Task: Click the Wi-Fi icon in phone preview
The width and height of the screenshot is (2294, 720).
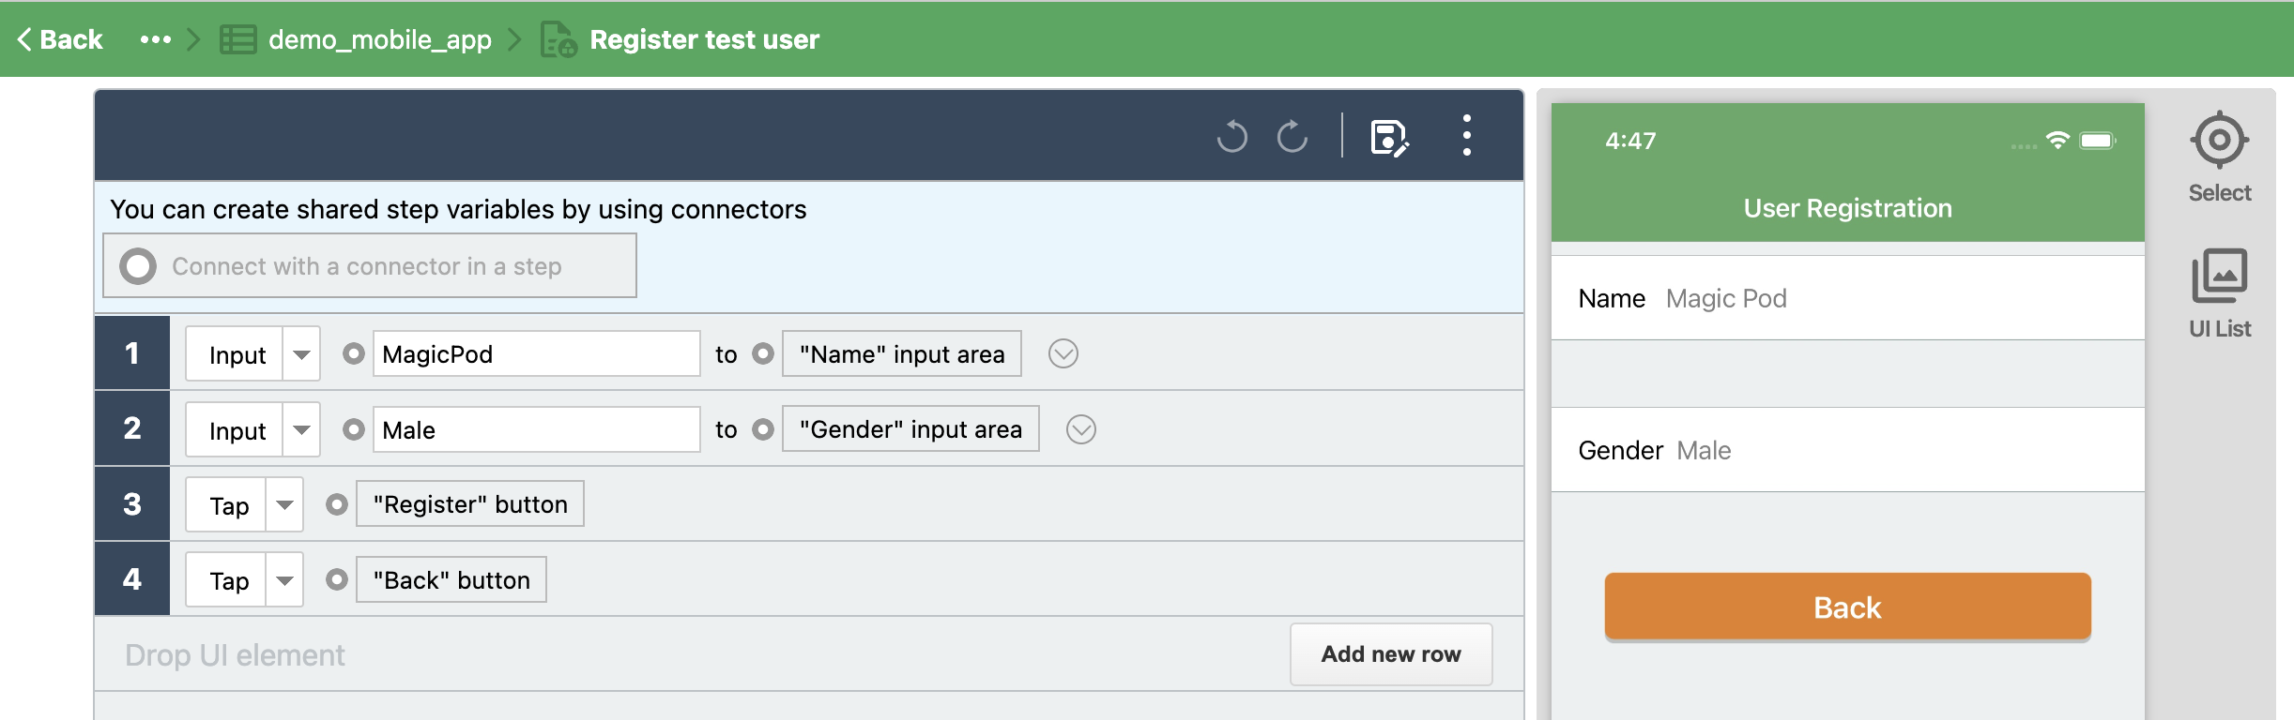Action: [x=2057, y=141]
